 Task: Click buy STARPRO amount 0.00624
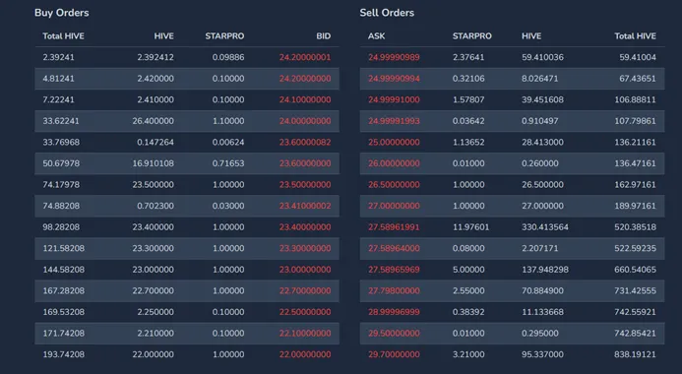tap(228, 142)
